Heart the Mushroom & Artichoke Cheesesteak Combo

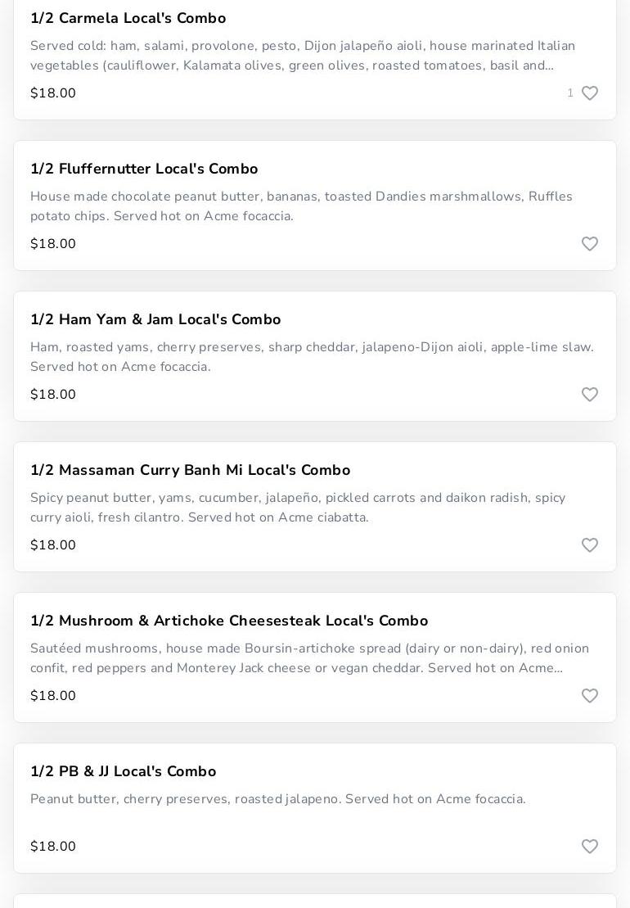coord(589,696)
